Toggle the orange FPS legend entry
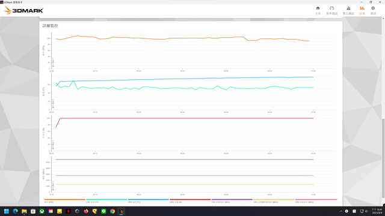Viewport: 385px width, 216px height. coord(64,200)
